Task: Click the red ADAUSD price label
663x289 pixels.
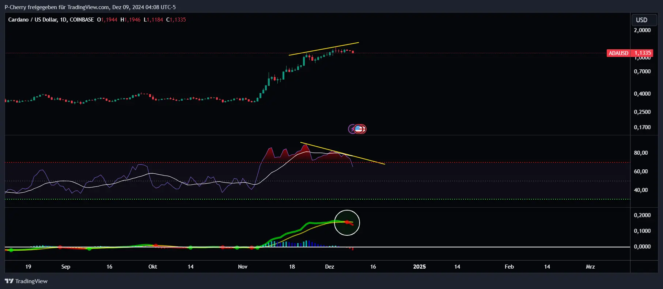Action: point(618,53)
